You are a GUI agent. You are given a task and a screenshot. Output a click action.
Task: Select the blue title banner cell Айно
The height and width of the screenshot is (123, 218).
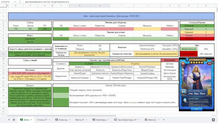click(111, 16)
